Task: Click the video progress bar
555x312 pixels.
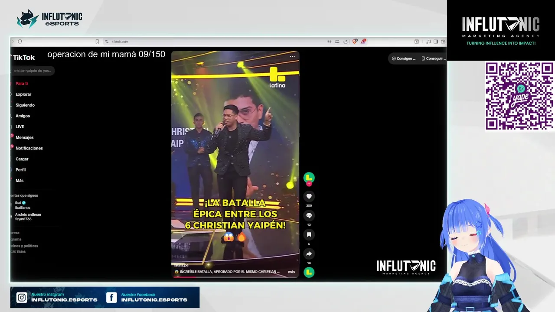Action: [235, 276]
